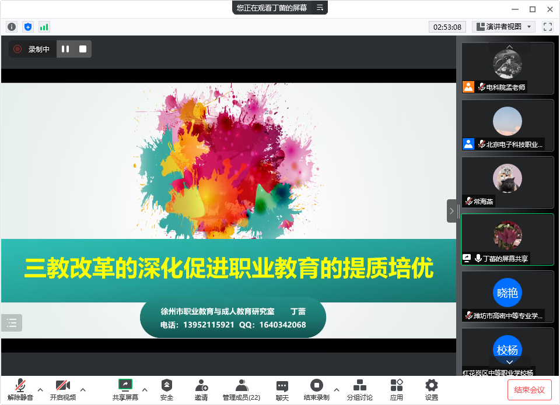The height and width of the screenshot is (405, 560).
Task: Click the blue encryption shield icon
Action: [28, 27]
